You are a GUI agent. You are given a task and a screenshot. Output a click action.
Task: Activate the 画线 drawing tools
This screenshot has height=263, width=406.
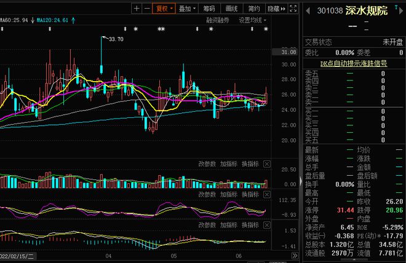pyautogui.click(x=231, y=9)
